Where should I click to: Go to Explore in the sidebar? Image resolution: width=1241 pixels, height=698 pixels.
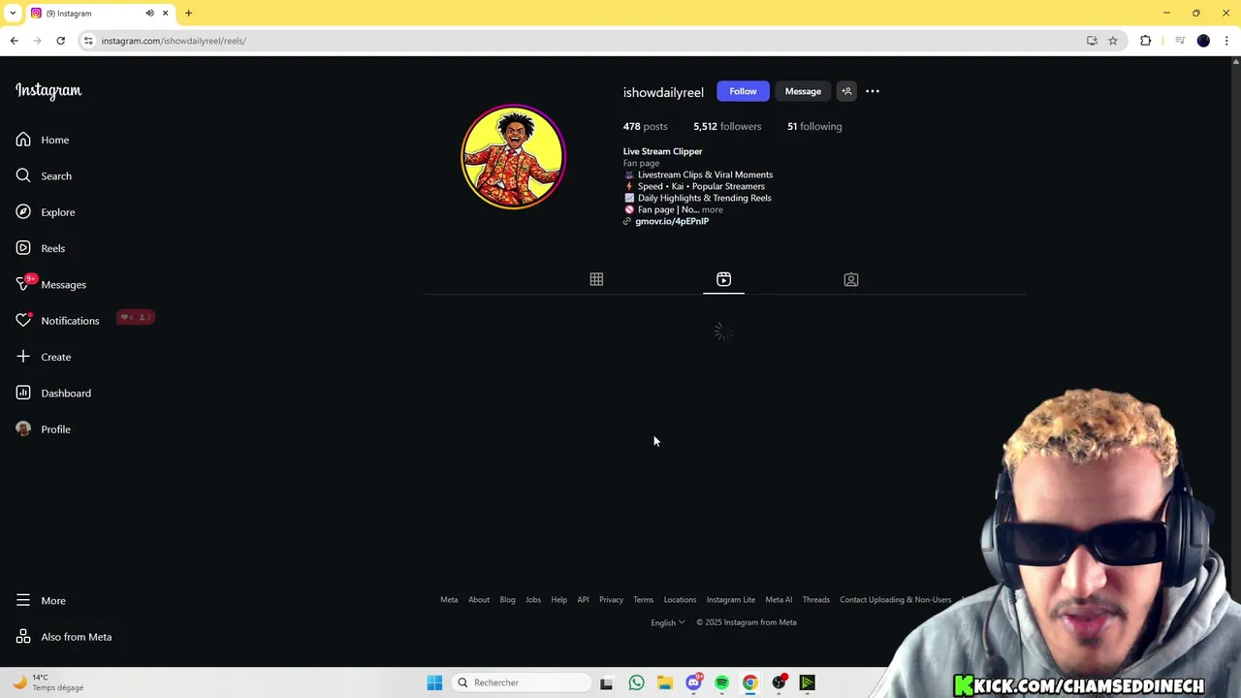pyautogui.click(x=46, y=212)
